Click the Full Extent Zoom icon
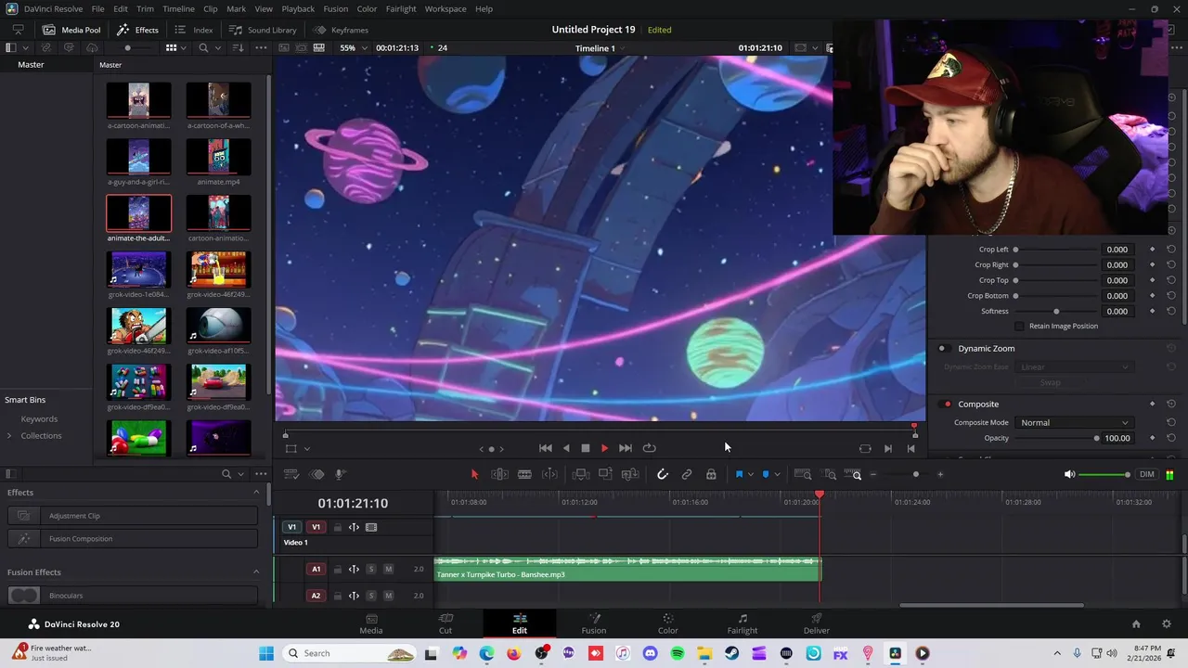The width and height of the screenshot is (1188, 668). tap(803, 474)
